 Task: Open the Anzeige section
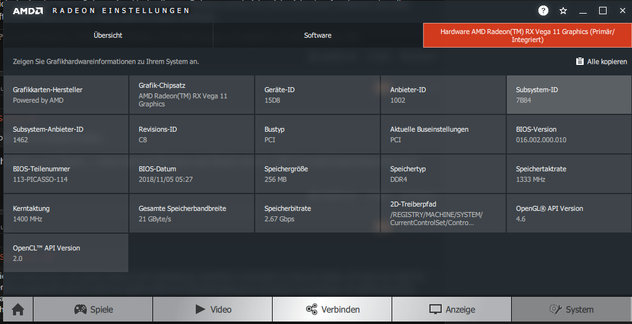tap(452, 310)
